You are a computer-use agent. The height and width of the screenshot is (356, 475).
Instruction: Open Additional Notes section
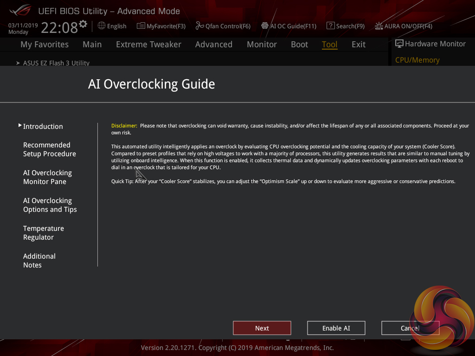click(39, 261)
